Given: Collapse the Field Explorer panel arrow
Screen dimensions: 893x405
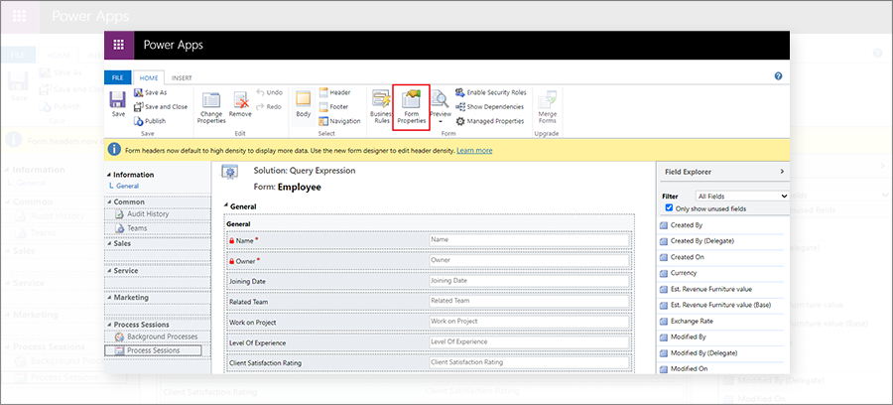Looking at the screenshot, I should click(x=782, y=172).
